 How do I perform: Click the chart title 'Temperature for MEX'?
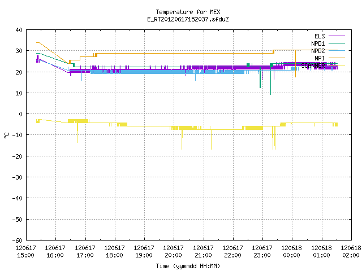pos(188,12)
